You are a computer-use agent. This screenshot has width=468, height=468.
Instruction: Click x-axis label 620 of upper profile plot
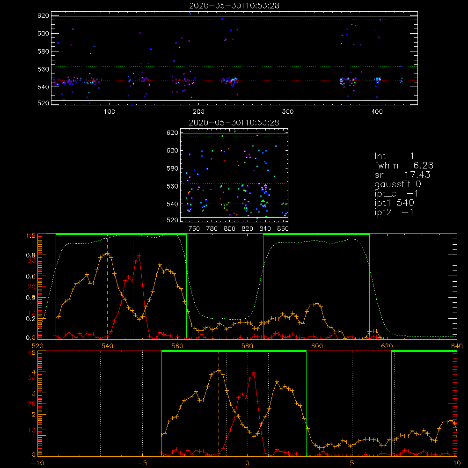[387, 346]
